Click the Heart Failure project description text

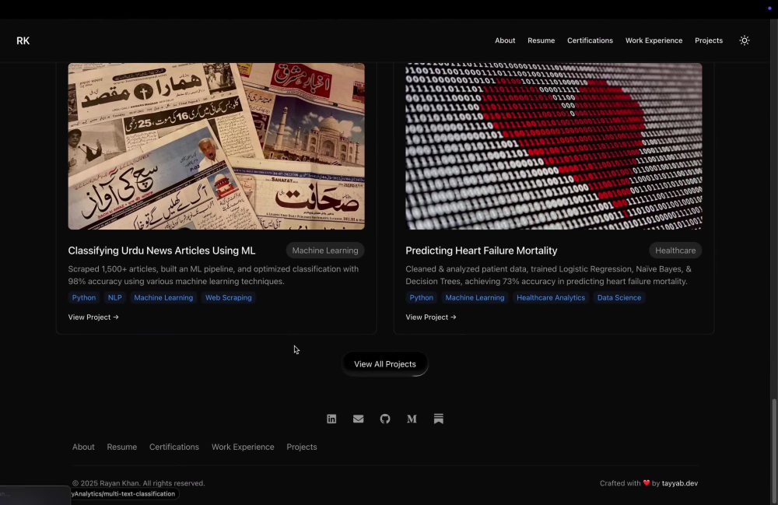pos(548,275)
